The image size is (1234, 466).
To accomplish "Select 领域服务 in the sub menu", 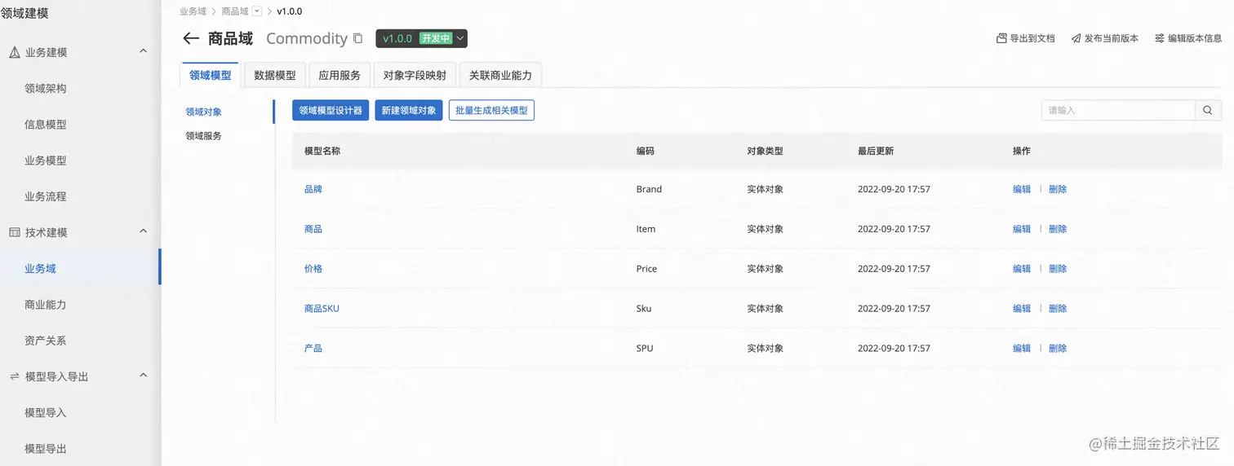I will [203, 136].
